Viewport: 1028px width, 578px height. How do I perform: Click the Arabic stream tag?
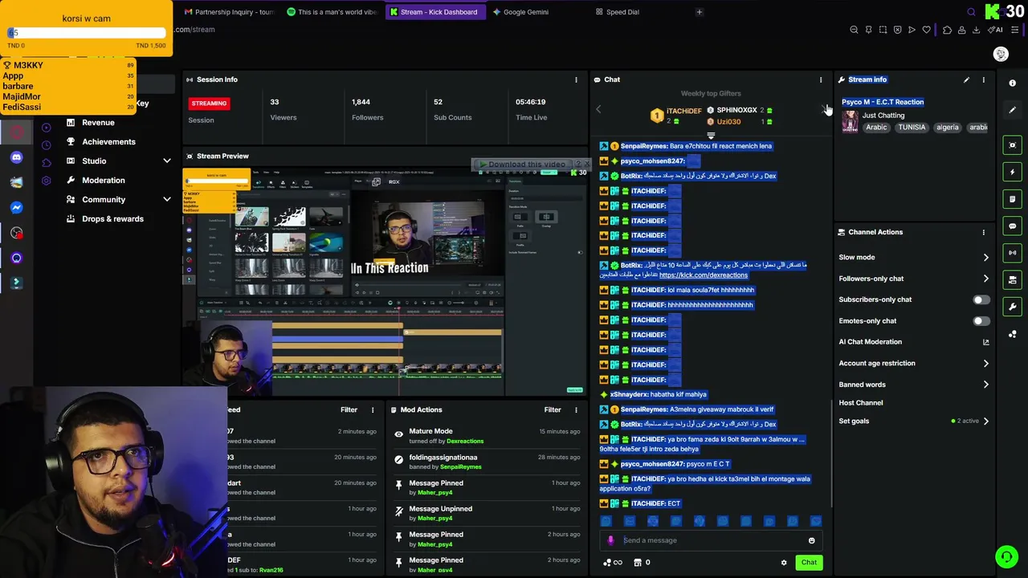click(x=876, y=128)
